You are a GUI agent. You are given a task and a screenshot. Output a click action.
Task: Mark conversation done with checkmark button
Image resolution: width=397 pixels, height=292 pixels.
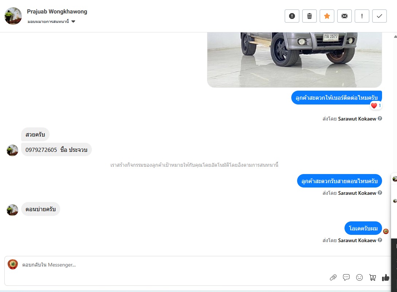click(x=379, y=16)
